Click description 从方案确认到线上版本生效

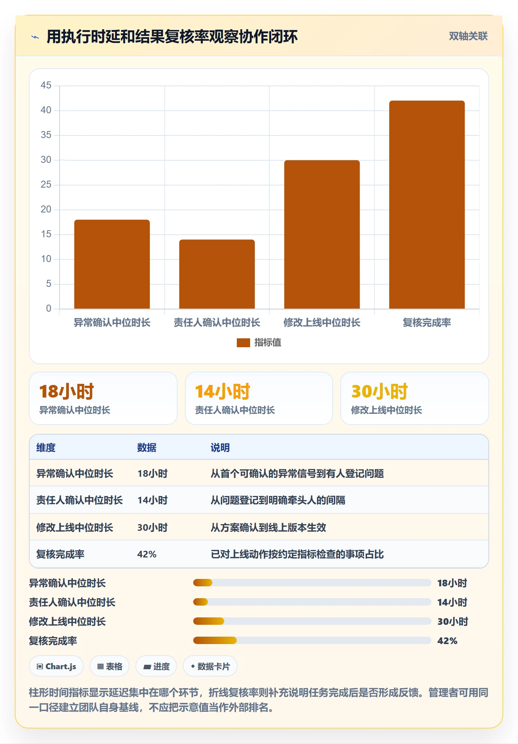(x=268, y=528)
